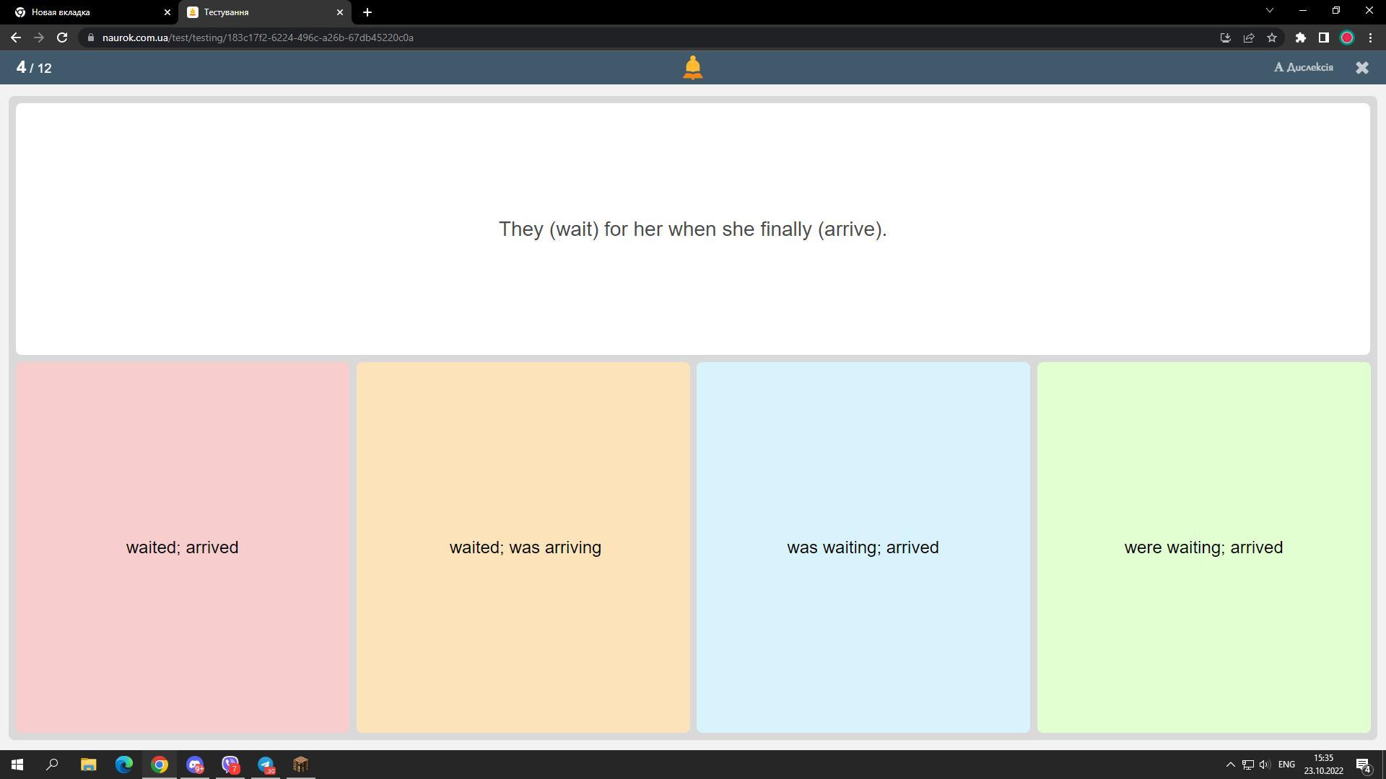Expand the tab search dropdown

tap(1270, 11)
